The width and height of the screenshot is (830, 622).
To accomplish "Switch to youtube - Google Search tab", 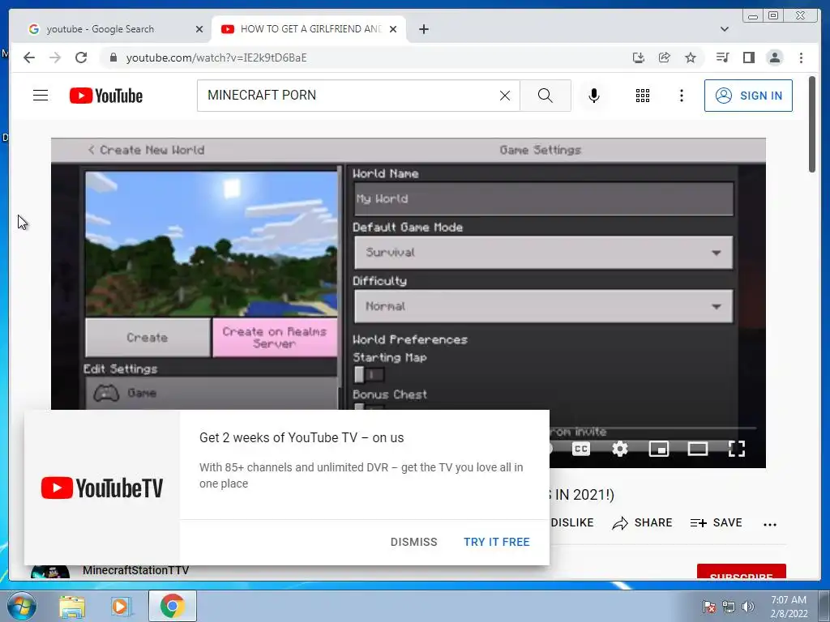I will [101, 29].
